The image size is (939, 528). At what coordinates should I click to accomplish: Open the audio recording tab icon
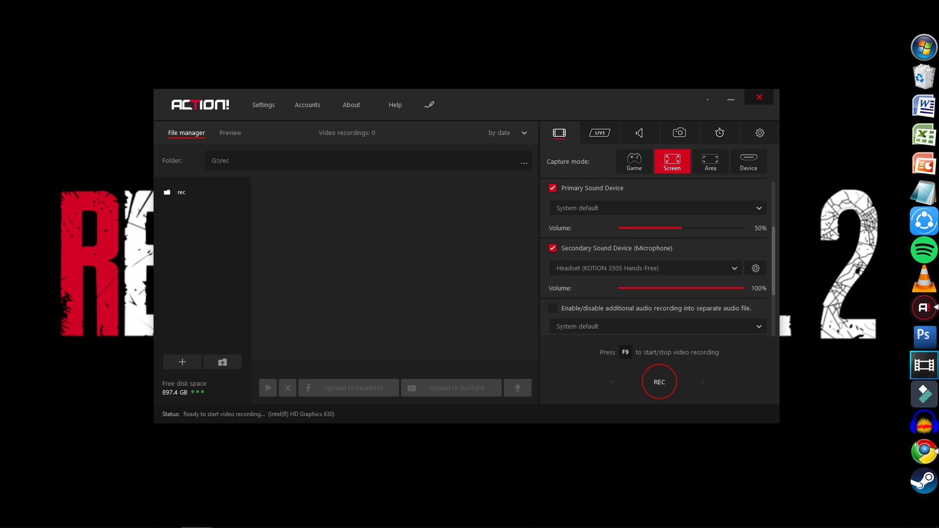click(x=639, y=132)
